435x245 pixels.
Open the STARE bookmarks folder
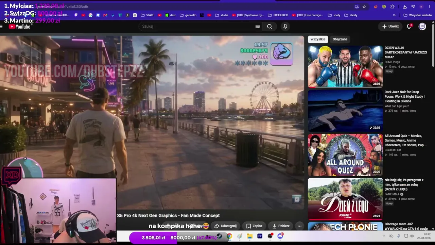(x=147, y=15)
